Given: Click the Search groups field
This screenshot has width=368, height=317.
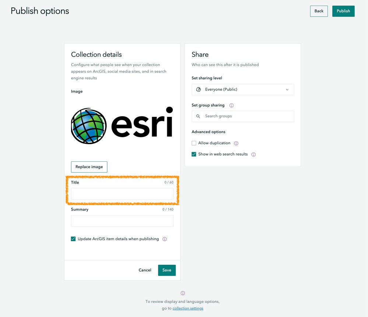Looking at the screenshot, I should tap(243, 116).
